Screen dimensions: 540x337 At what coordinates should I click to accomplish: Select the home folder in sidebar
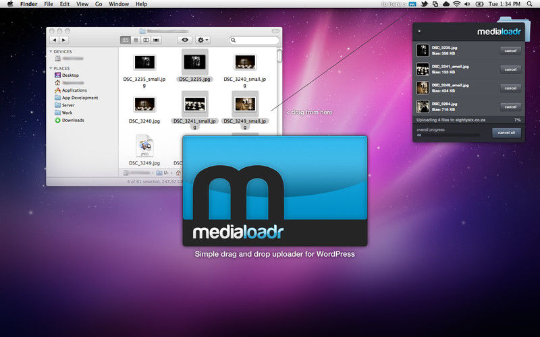[x=69, y=82]
